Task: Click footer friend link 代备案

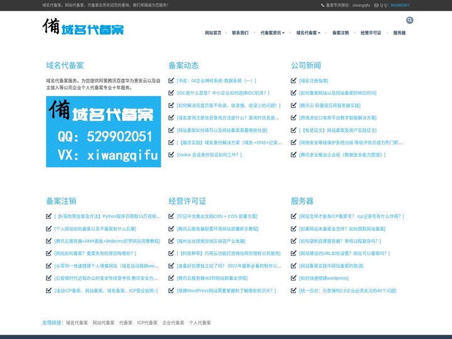Action: [126, 323]
